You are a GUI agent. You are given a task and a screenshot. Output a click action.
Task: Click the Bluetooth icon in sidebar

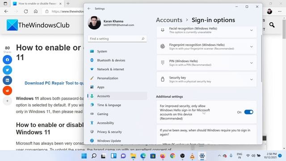pos(92,60)
